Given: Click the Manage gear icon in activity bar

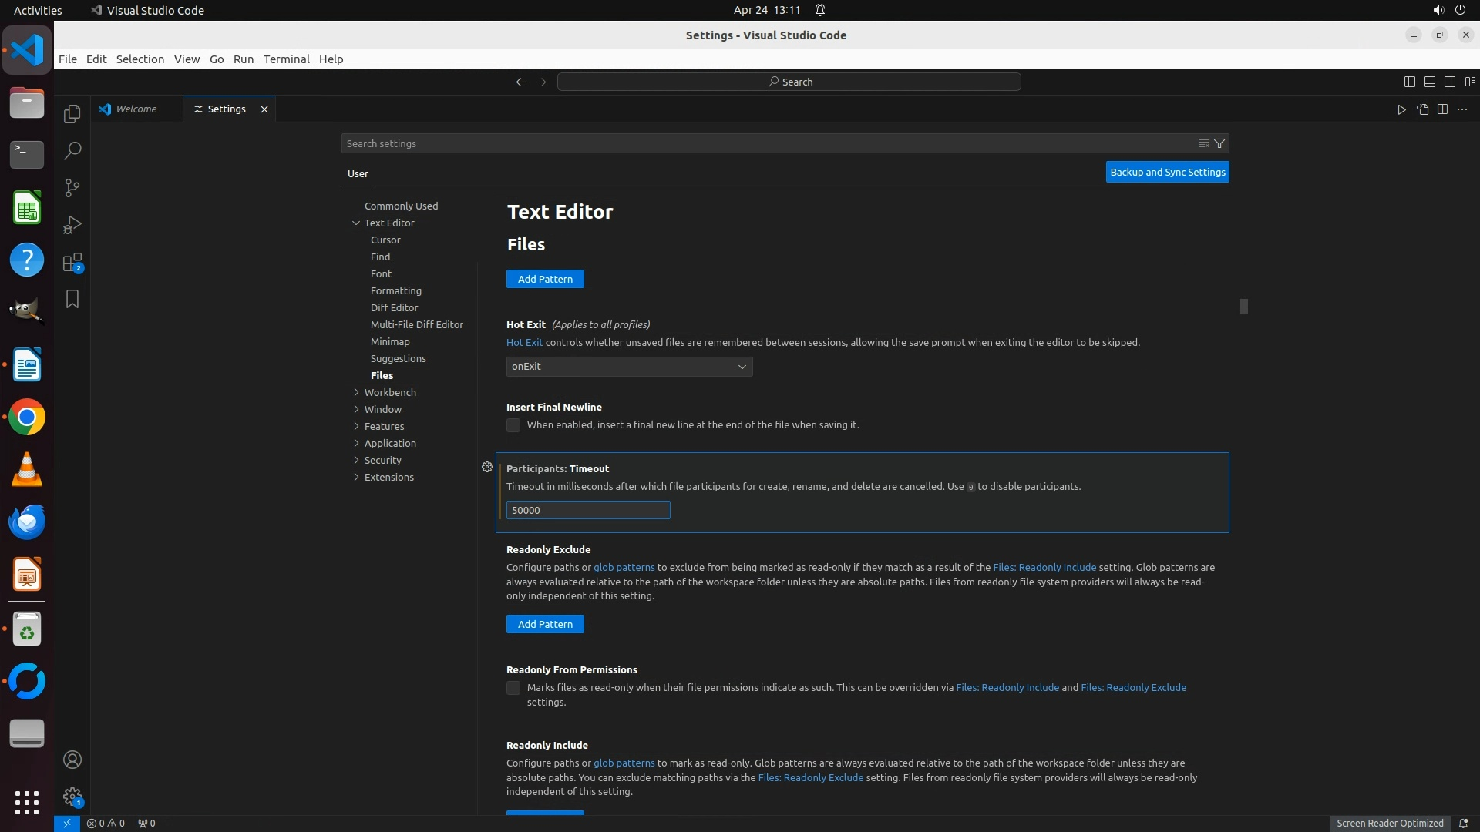Looking at the screenshot, I should (x=72, y=796).
